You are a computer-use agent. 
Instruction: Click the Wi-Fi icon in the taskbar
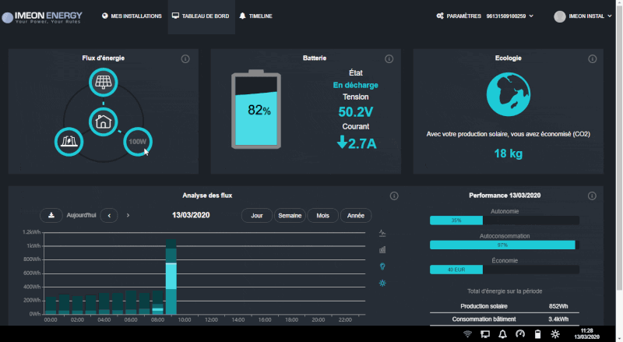click(x=467, y=334)
